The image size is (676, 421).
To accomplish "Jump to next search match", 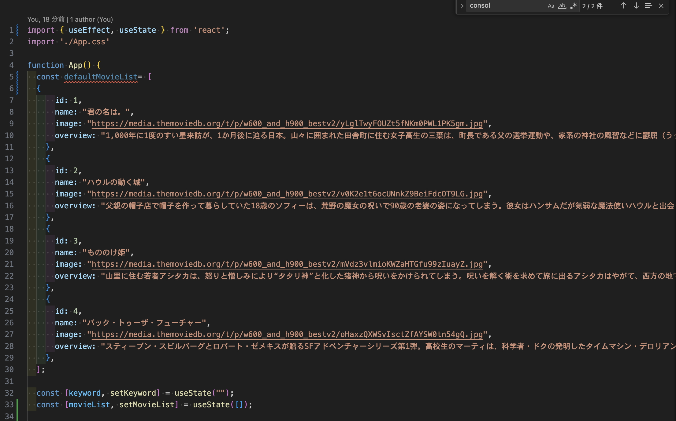I will 636,6.
